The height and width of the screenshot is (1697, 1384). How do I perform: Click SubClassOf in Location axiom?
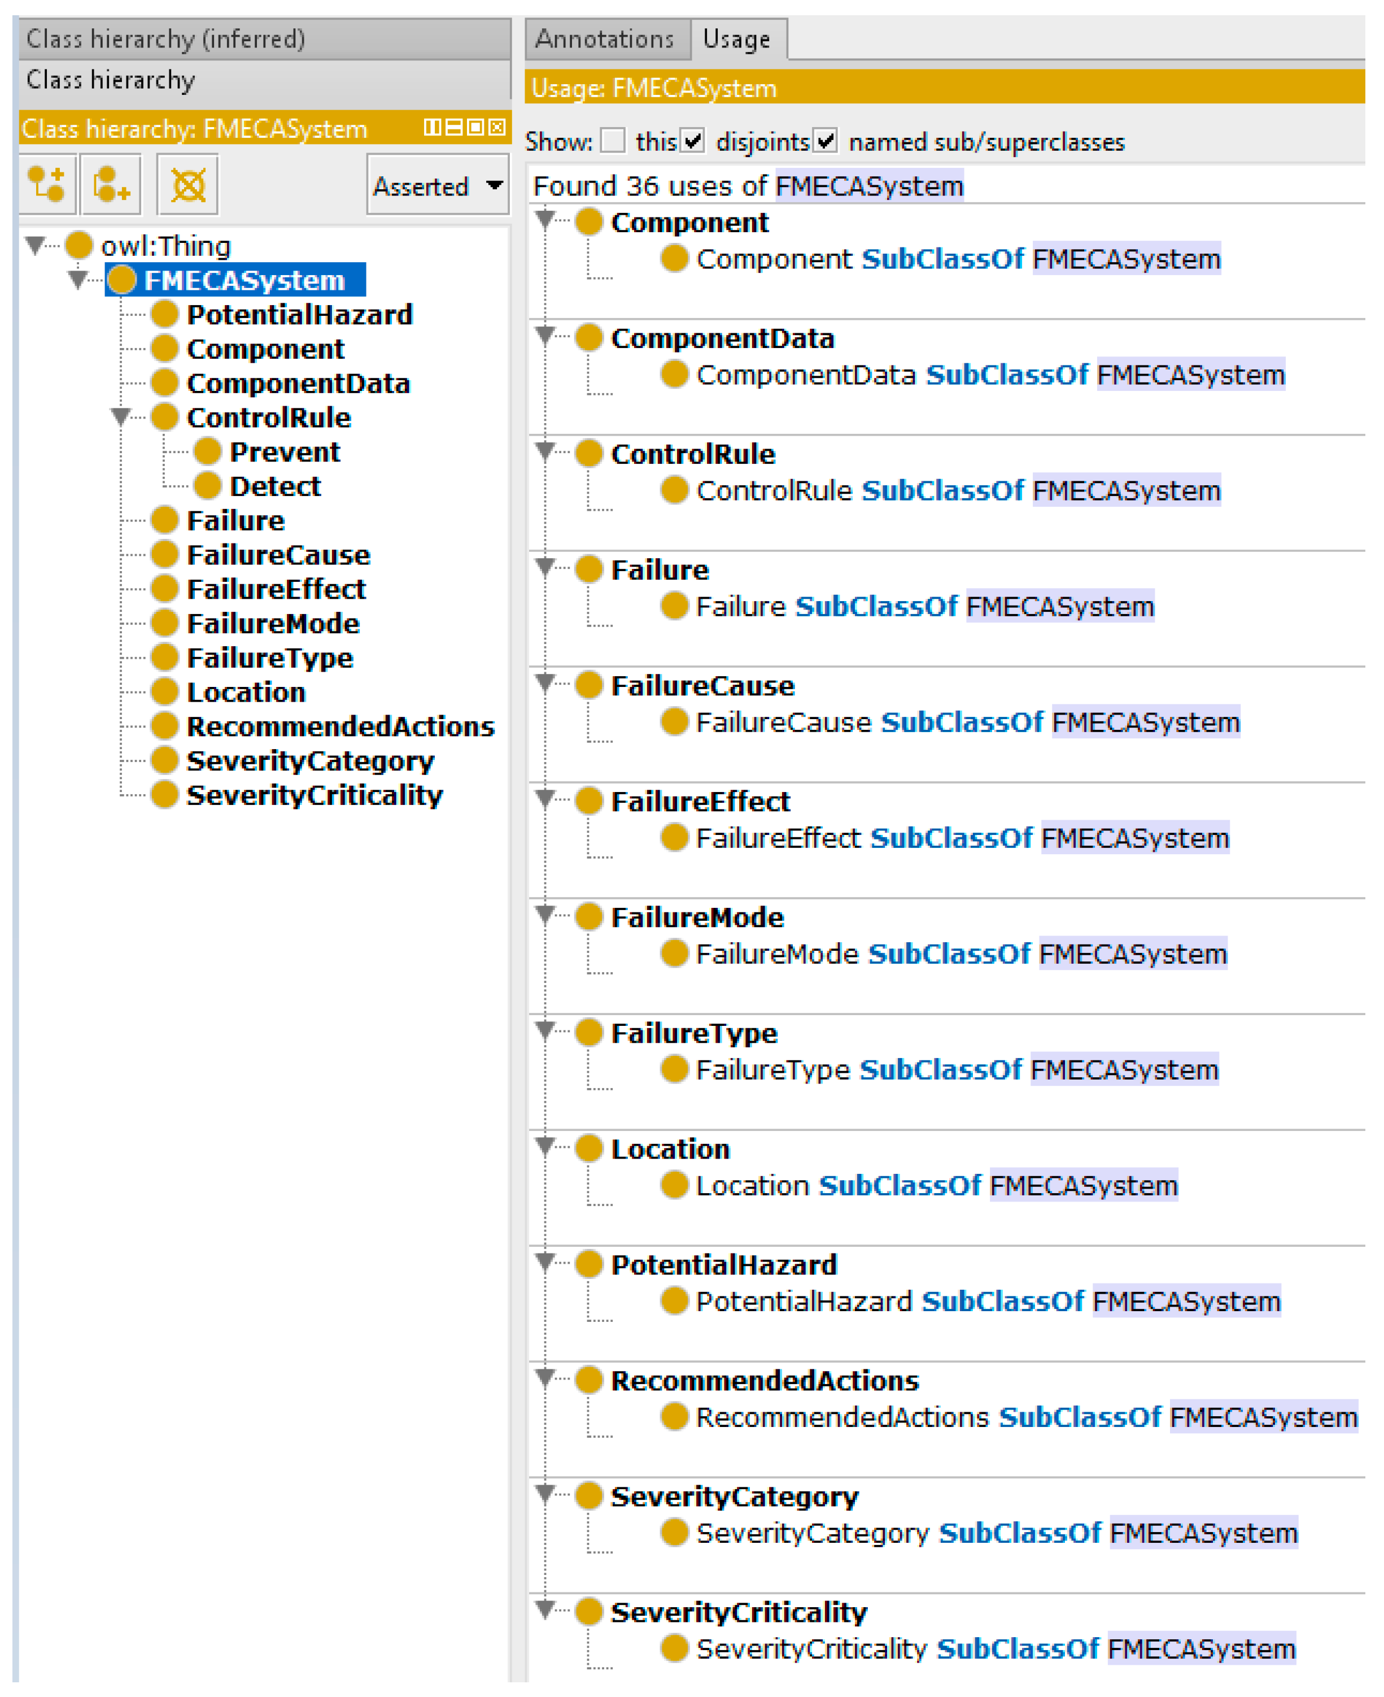900,1186
